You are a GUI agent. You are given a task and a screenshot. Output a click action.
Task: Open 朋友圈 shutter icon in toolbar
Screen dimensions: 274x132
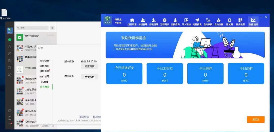coord(229,21)
